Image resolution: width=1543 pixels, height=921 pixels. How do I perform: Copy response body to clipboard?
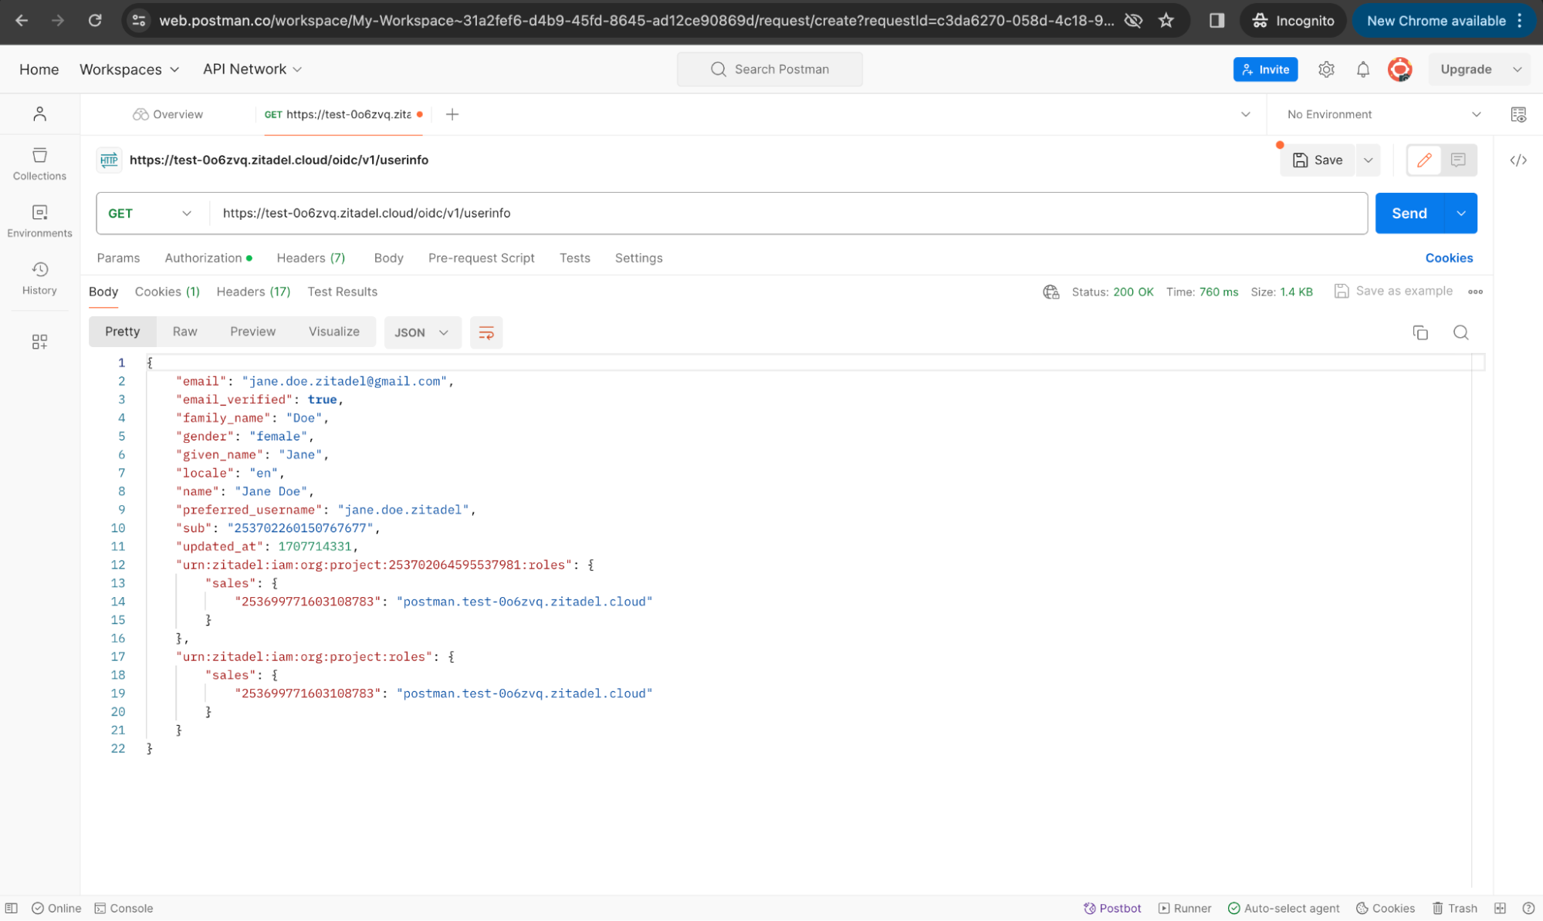click(x=1420, y=332)
